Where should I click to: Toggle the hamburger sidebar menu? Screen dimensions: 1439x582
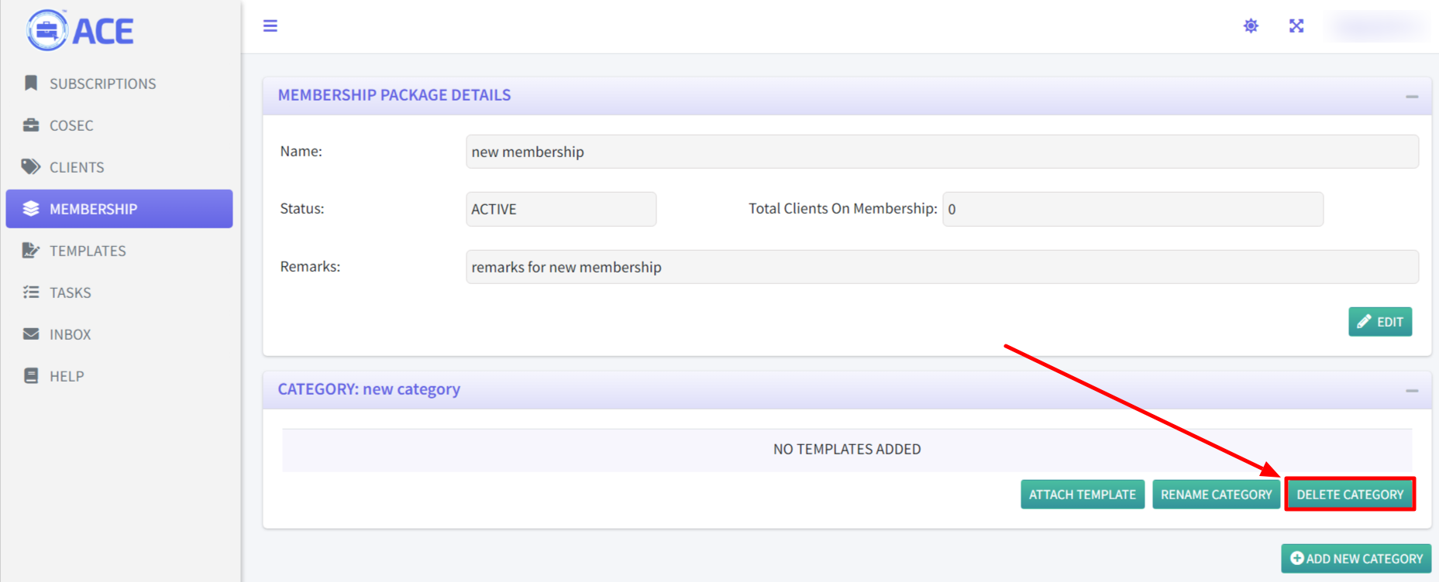click(x=270, y=26)
